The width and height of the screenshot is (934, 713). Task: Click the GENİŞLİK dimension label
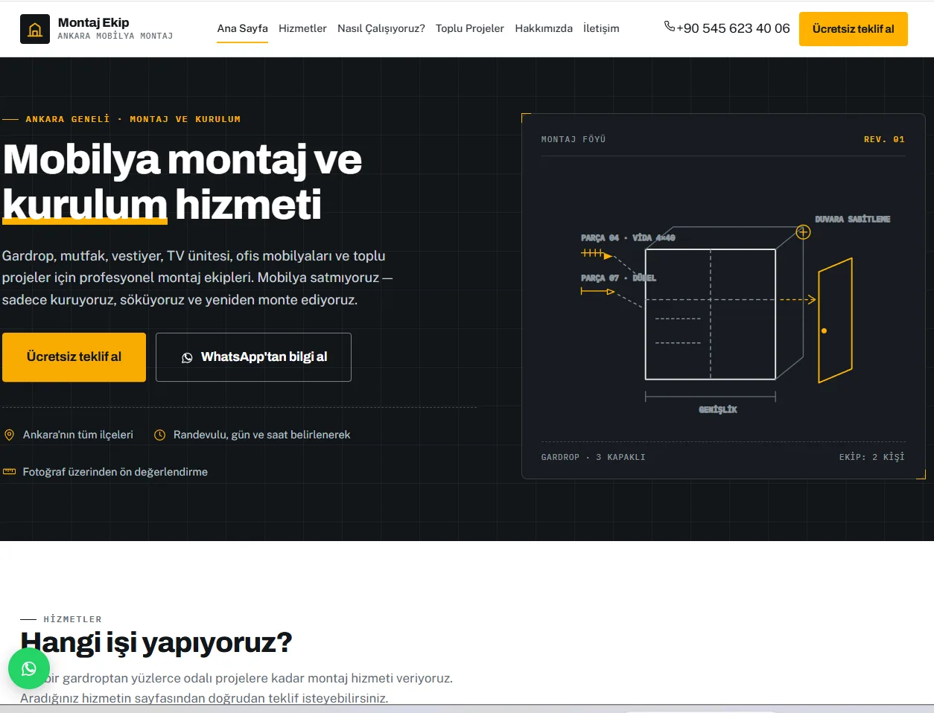(x=718, y=410)
